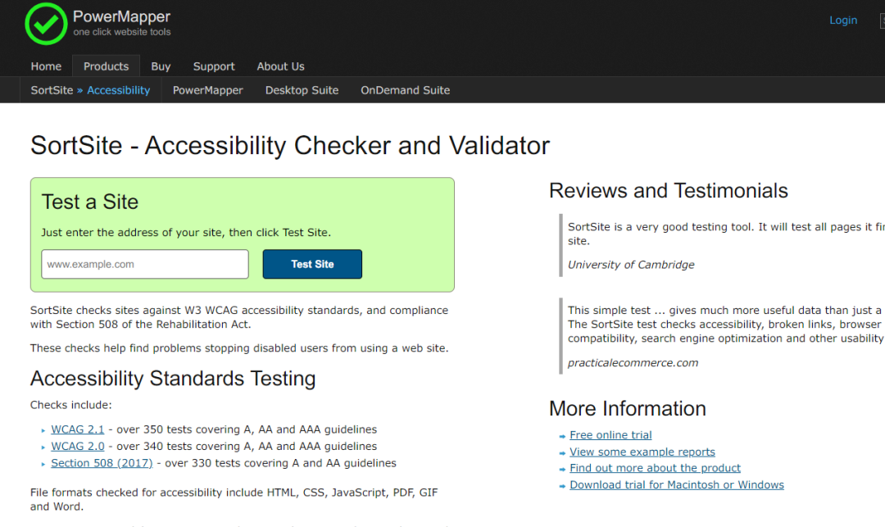The width and height of the screenshot is (885, 527).
Task: Open Find out more about the product
Action: point(656,468)
